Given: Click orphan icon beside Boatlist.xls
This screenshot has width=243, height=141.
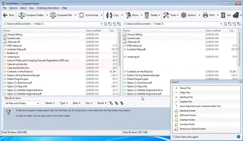Looking at the screenshot, I should [5, 53].
